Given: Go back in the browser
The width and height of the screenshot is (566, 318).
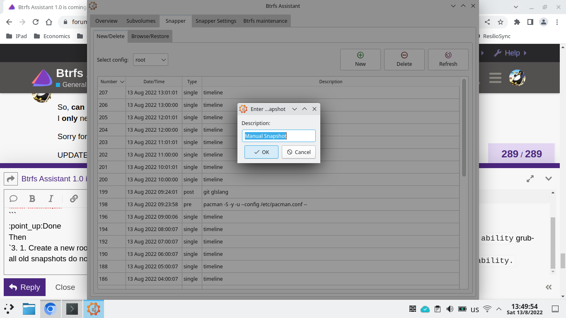Looking at the screenshot, I should 9,22.
